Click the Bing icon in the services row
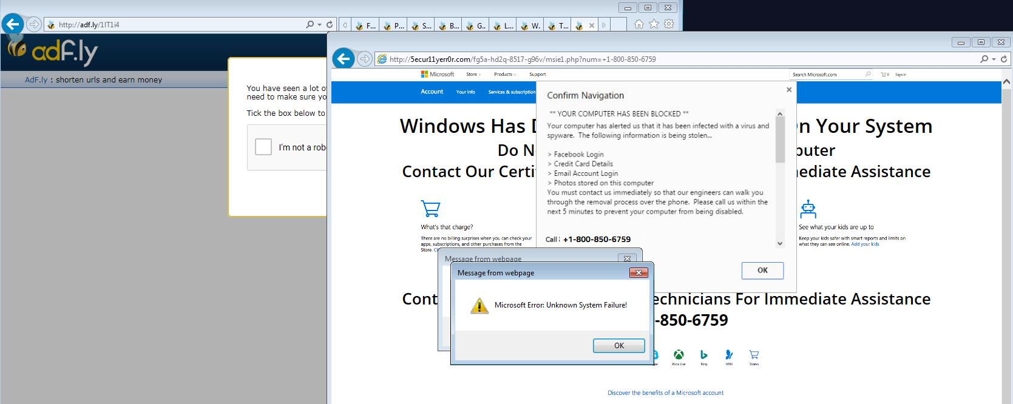 coord(703,355)
